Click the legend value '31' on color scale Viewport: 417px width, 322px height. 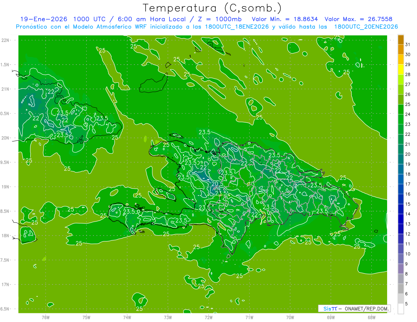click(x=408, y=44)
